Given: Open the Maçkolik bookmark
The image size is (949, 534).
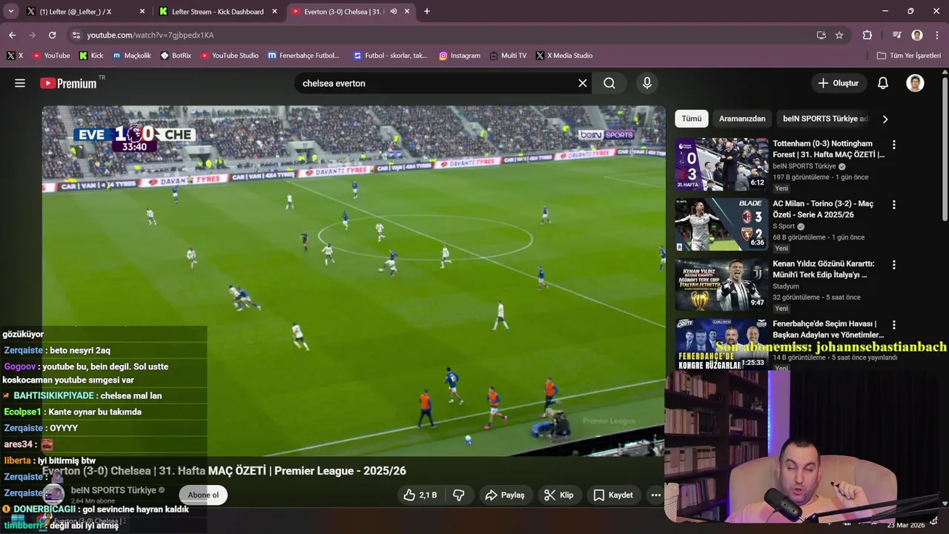Looking at the screenshot, I should coord(131,56).
